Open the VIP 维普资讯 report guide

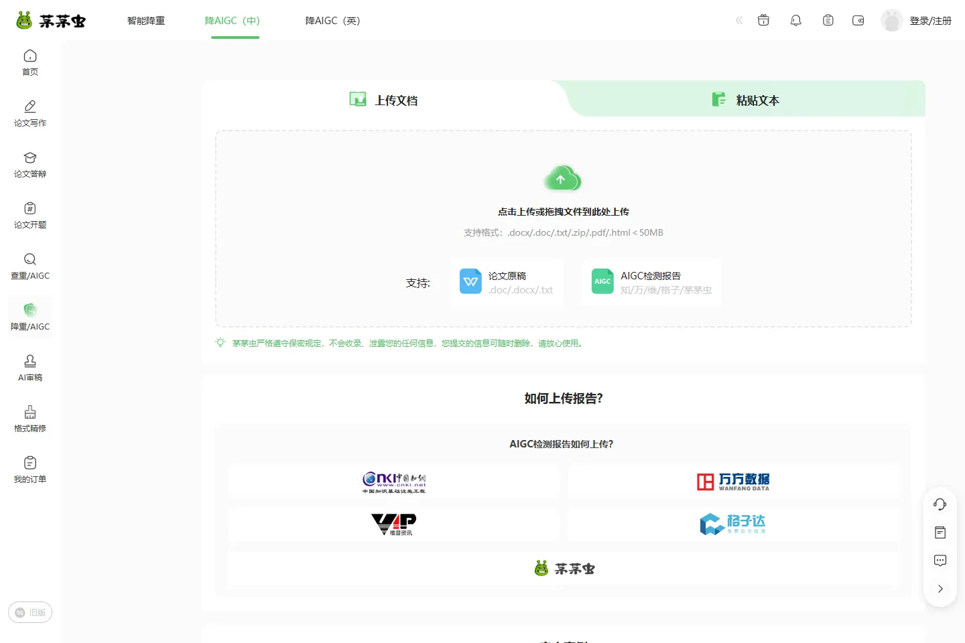(394, 524)
